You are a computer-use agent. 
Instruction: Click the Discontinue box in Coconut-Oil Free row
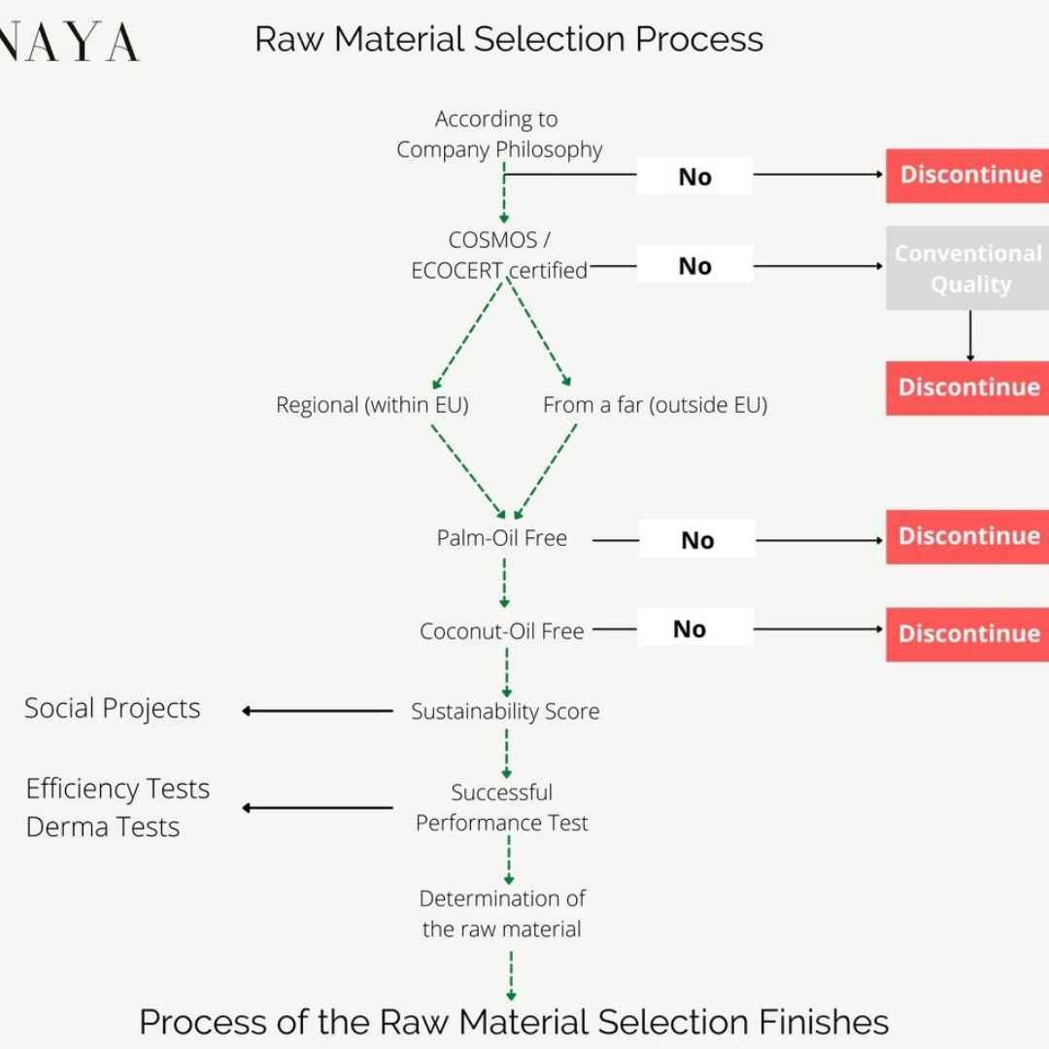[x=967, y=633]
